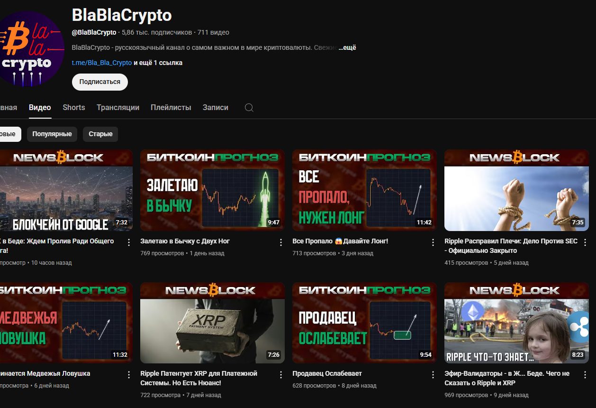Image resolution: width=596 pixels, height=408 pixels.
Task: Click the BlaBlaCrypto channel avatar
Action: coord(30,49)
